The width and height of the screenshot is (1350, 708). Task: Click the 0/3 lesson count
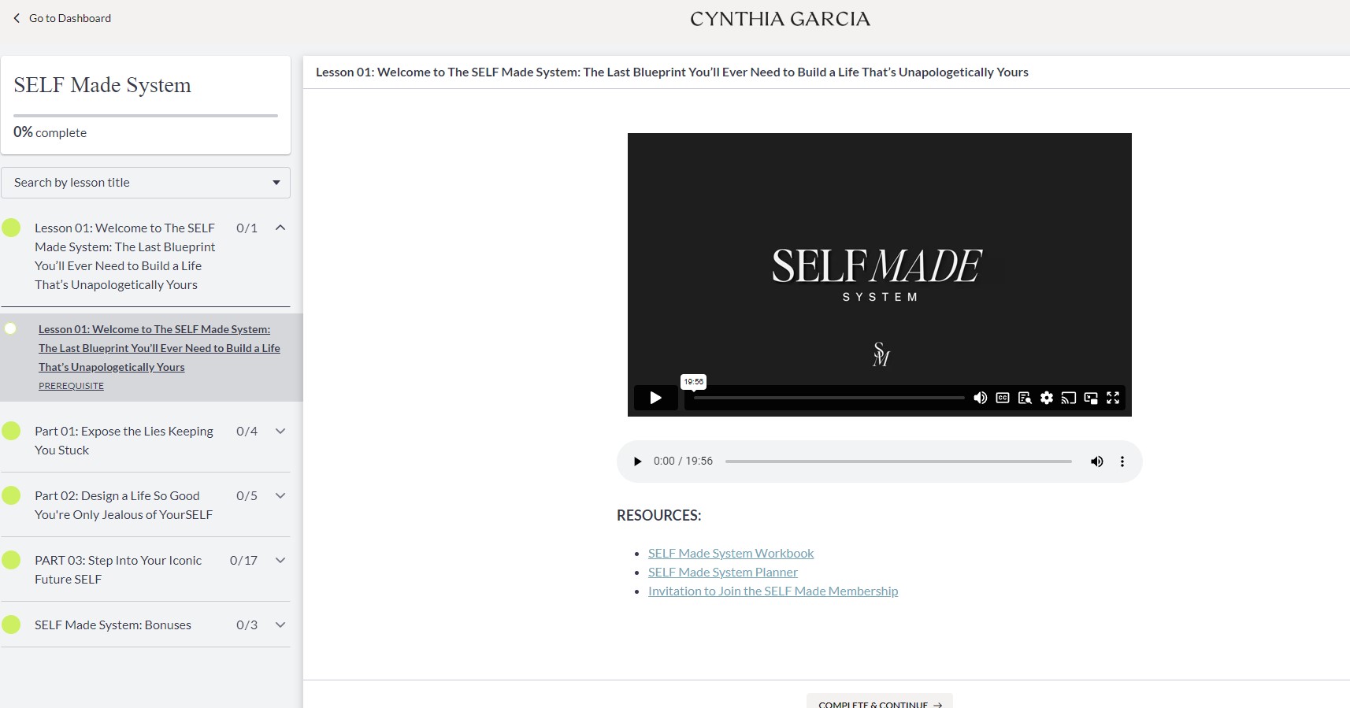tap(247, 625)
